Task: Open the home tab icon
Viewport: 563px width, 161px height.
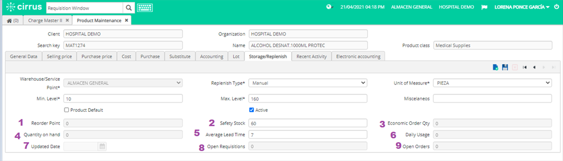Action: (13, 20)
